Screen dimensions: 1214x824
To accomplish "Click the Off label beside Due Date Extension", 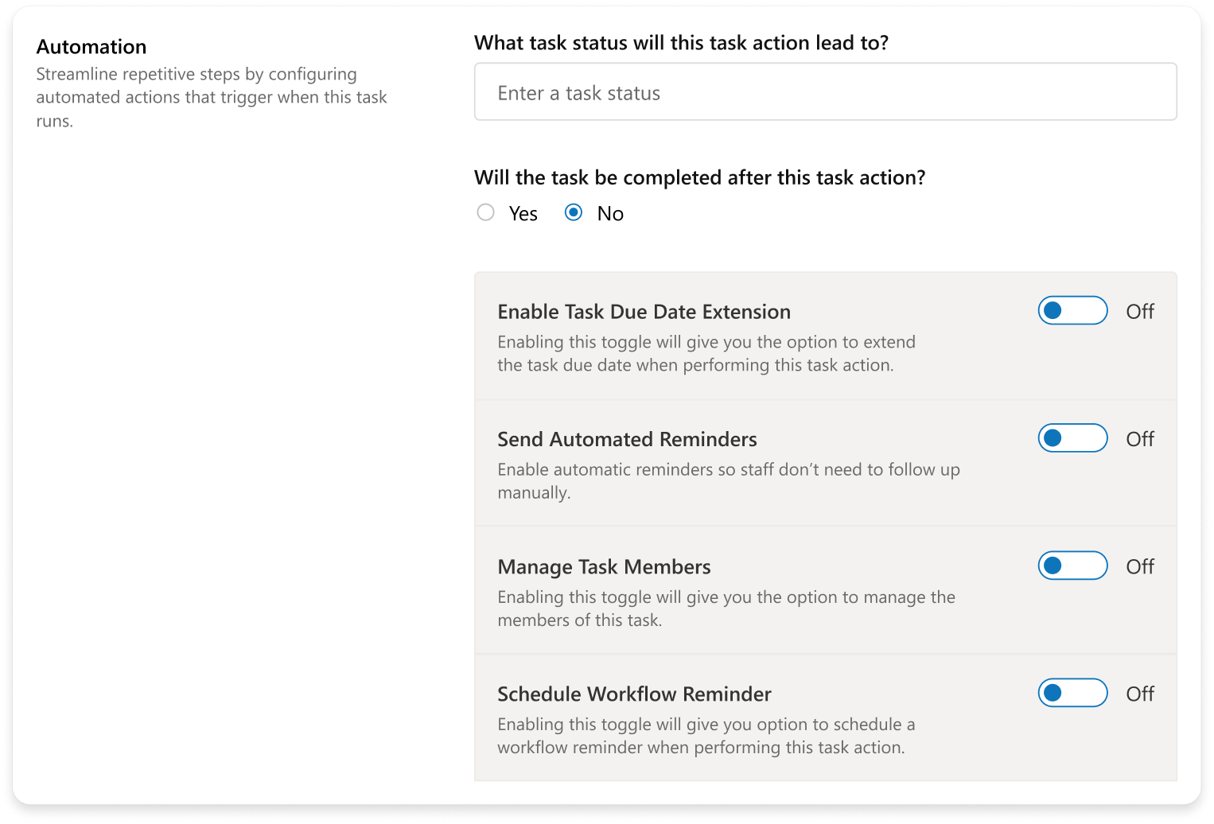I will (x=1139, y=312).
